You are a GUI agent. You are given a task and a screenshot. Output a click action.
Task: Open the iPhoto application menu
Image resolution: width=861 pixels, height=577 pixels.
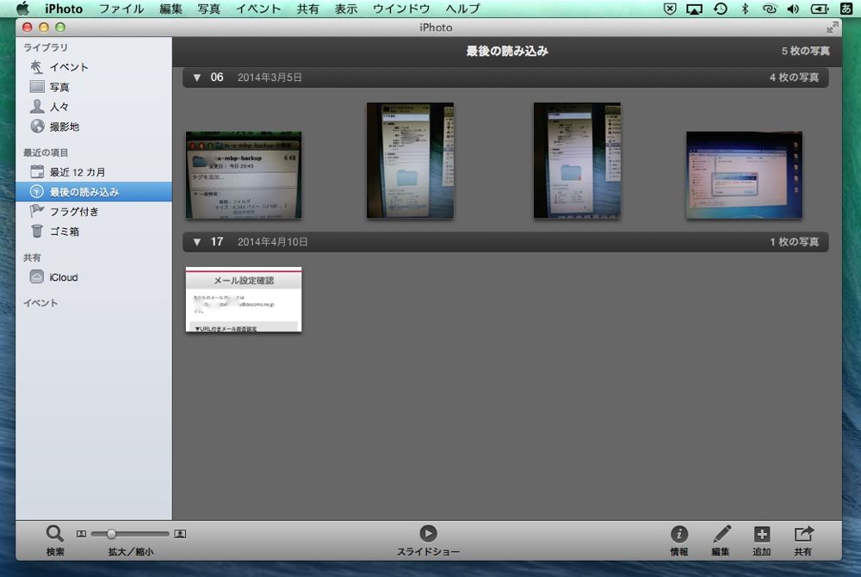point(64,9)
